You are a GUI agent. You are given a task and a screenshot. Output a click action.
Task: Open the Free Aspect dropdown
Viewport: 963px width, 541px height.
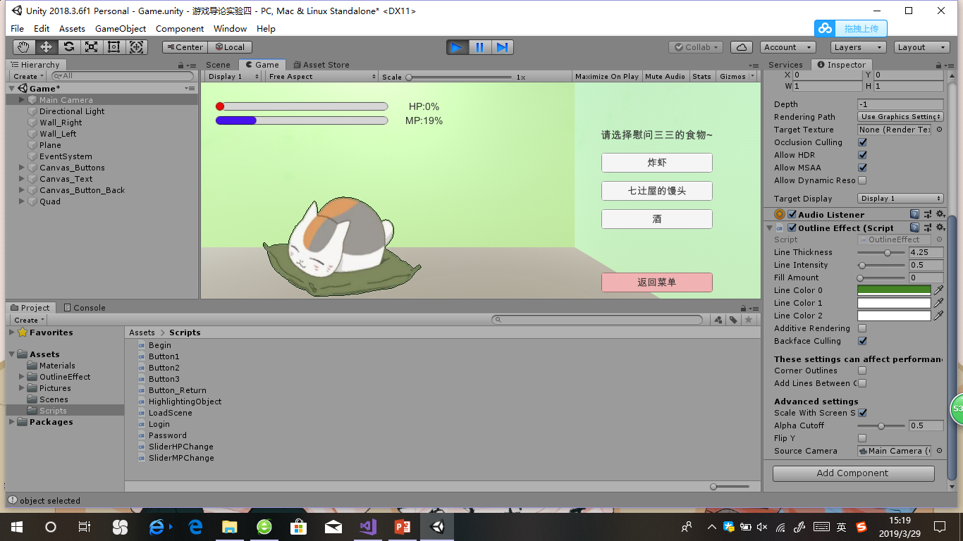(x=321, y=76)
